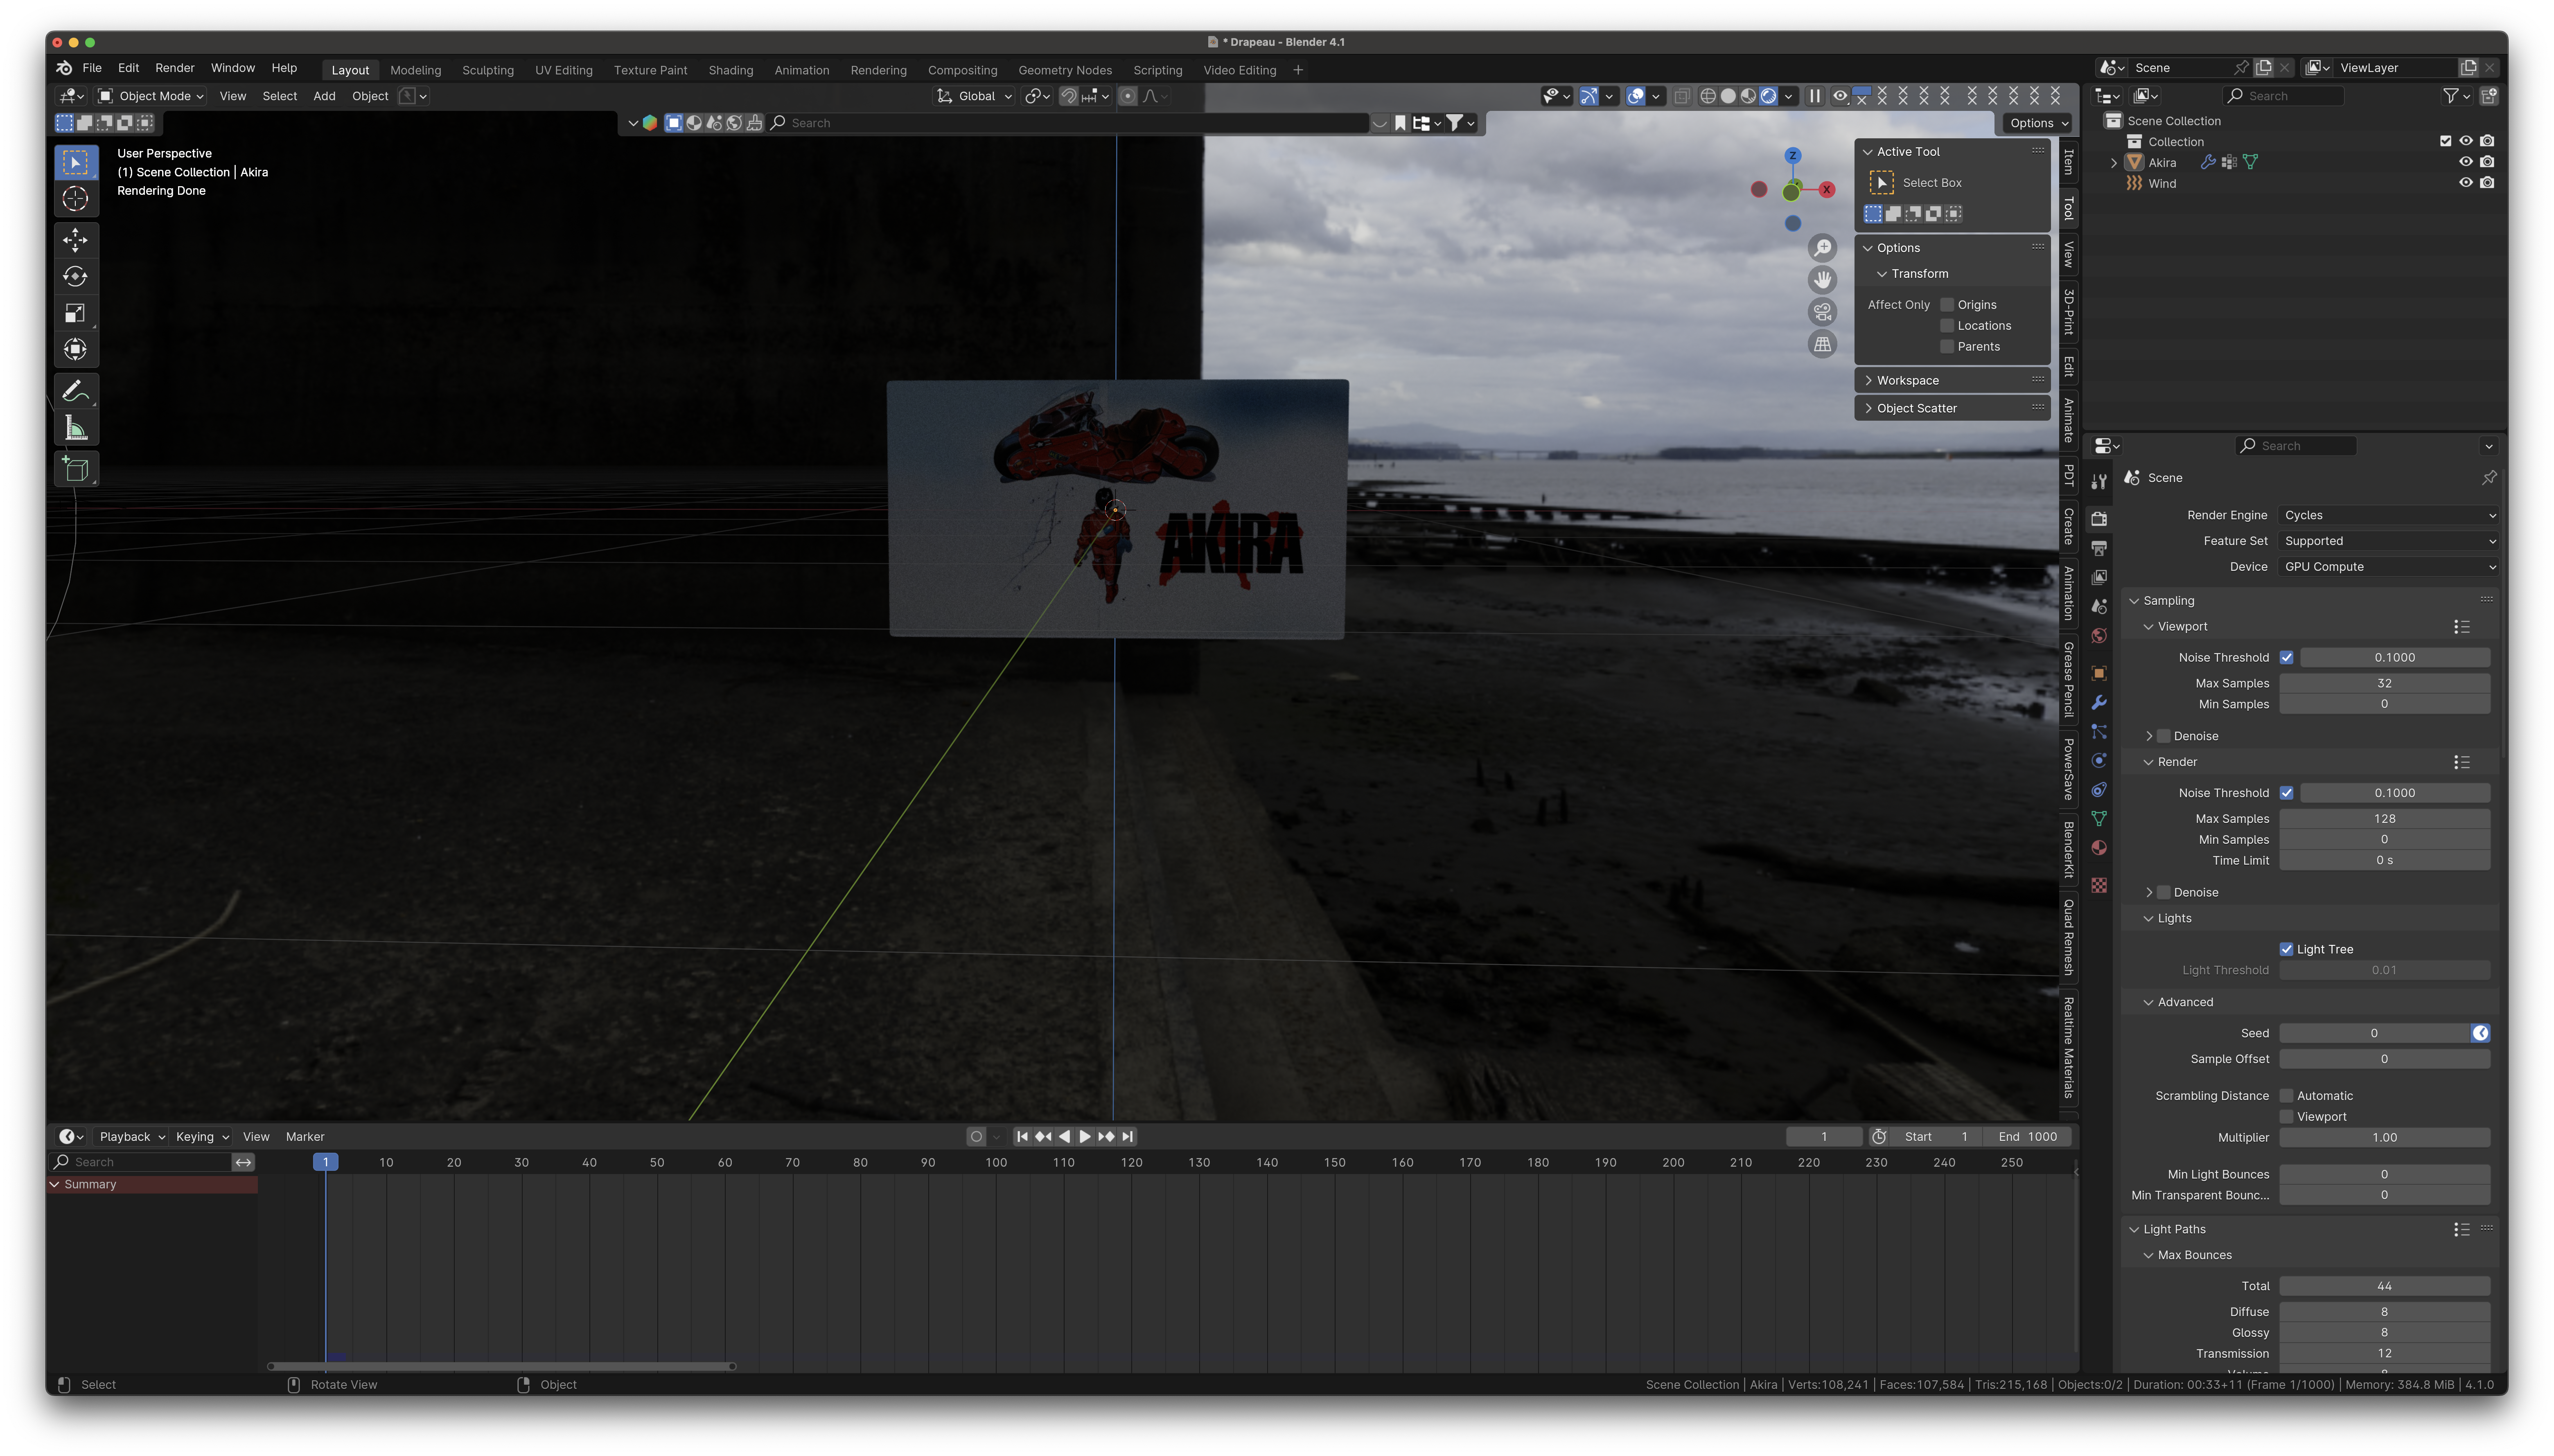Open the Object Mode dropdown
The width and height of the screenshot is (2554, 1456).
pos(152,96)
